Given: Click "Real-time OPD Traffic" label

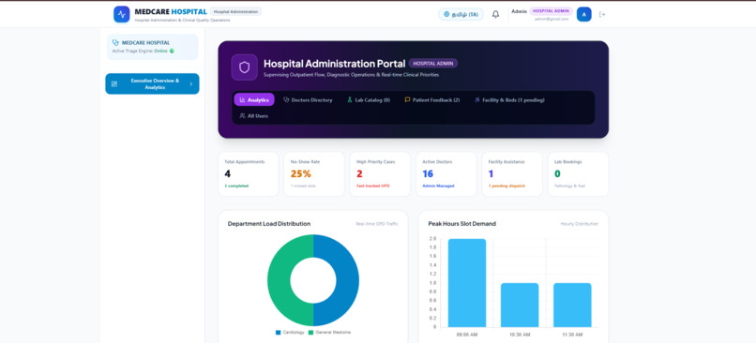Looking at the screenshot, I should [x=377, y=224].
